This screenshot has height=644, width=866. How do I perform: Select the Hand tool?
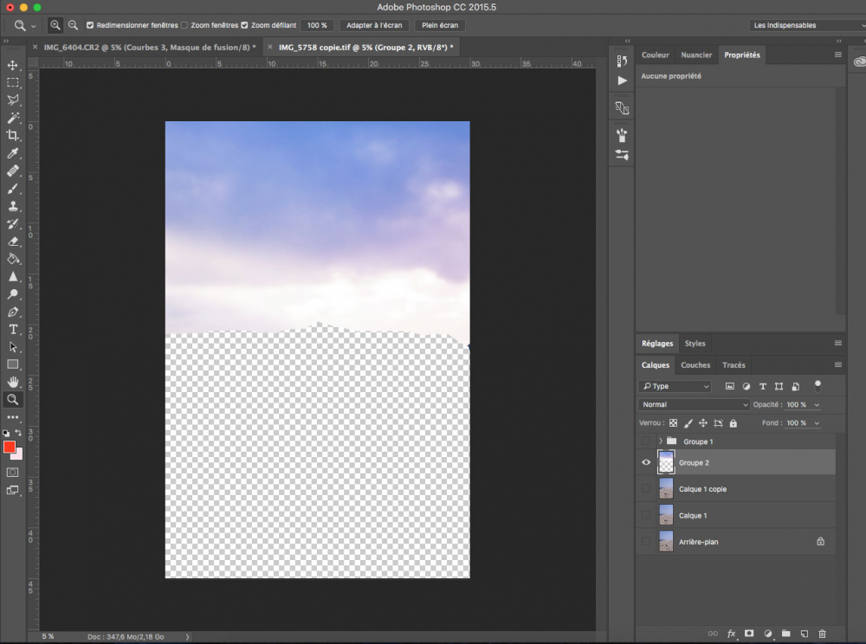click(13, 382)
